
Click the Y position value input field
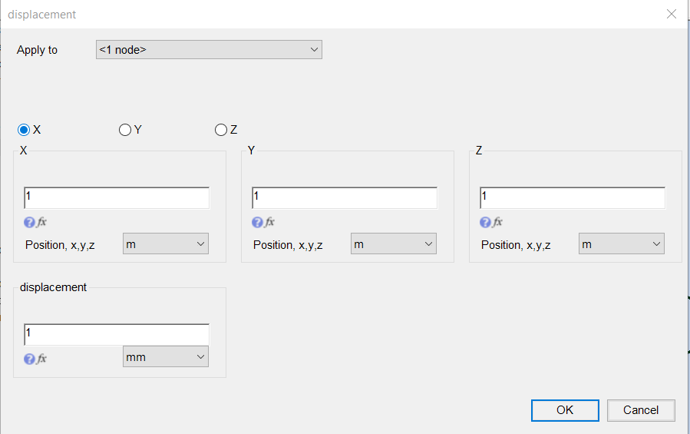(x=345, y=198)
